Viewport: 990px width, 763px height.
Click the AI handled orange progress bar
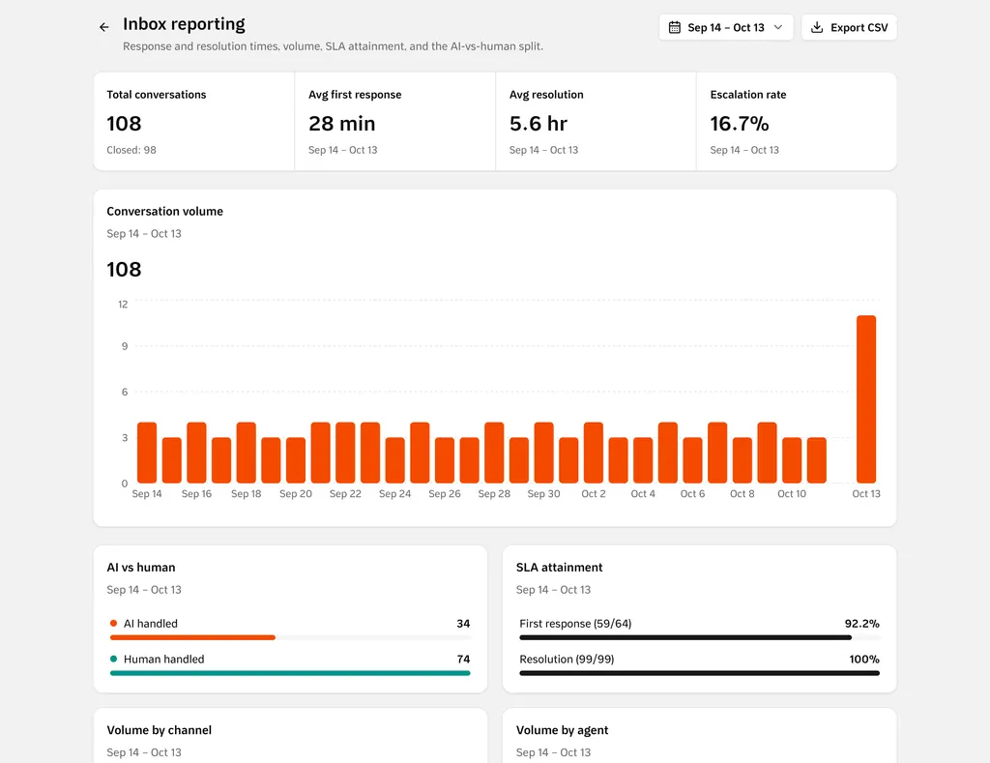point(192,637)
